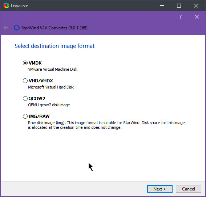The height and width of the screenshot is (197, 206).
Task: Minimize the Lisya.exe window
Action: coord(162,6)
